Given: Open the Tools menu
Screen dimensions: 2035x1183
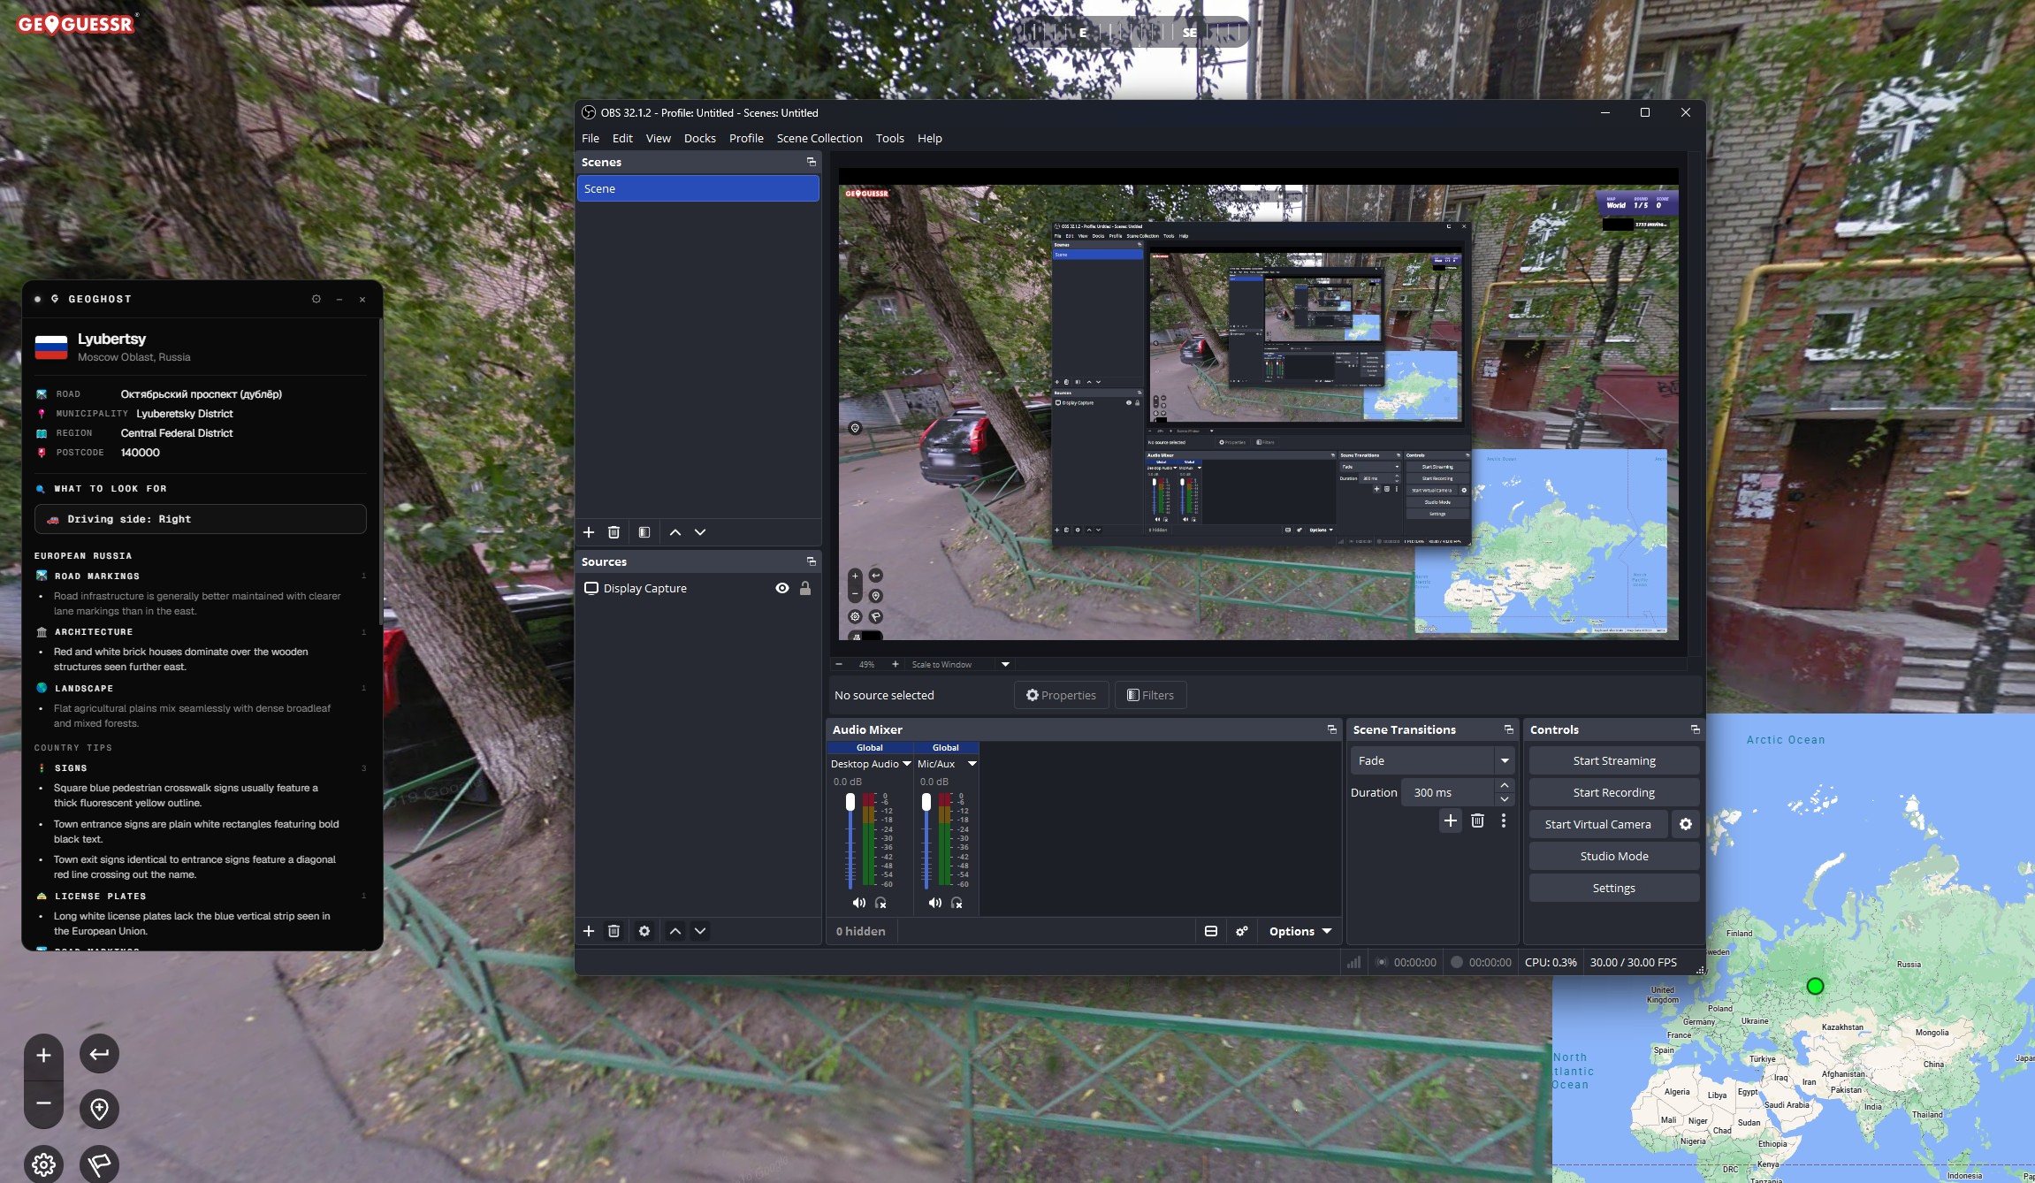Looking at the screenshot, I should 889,138.
